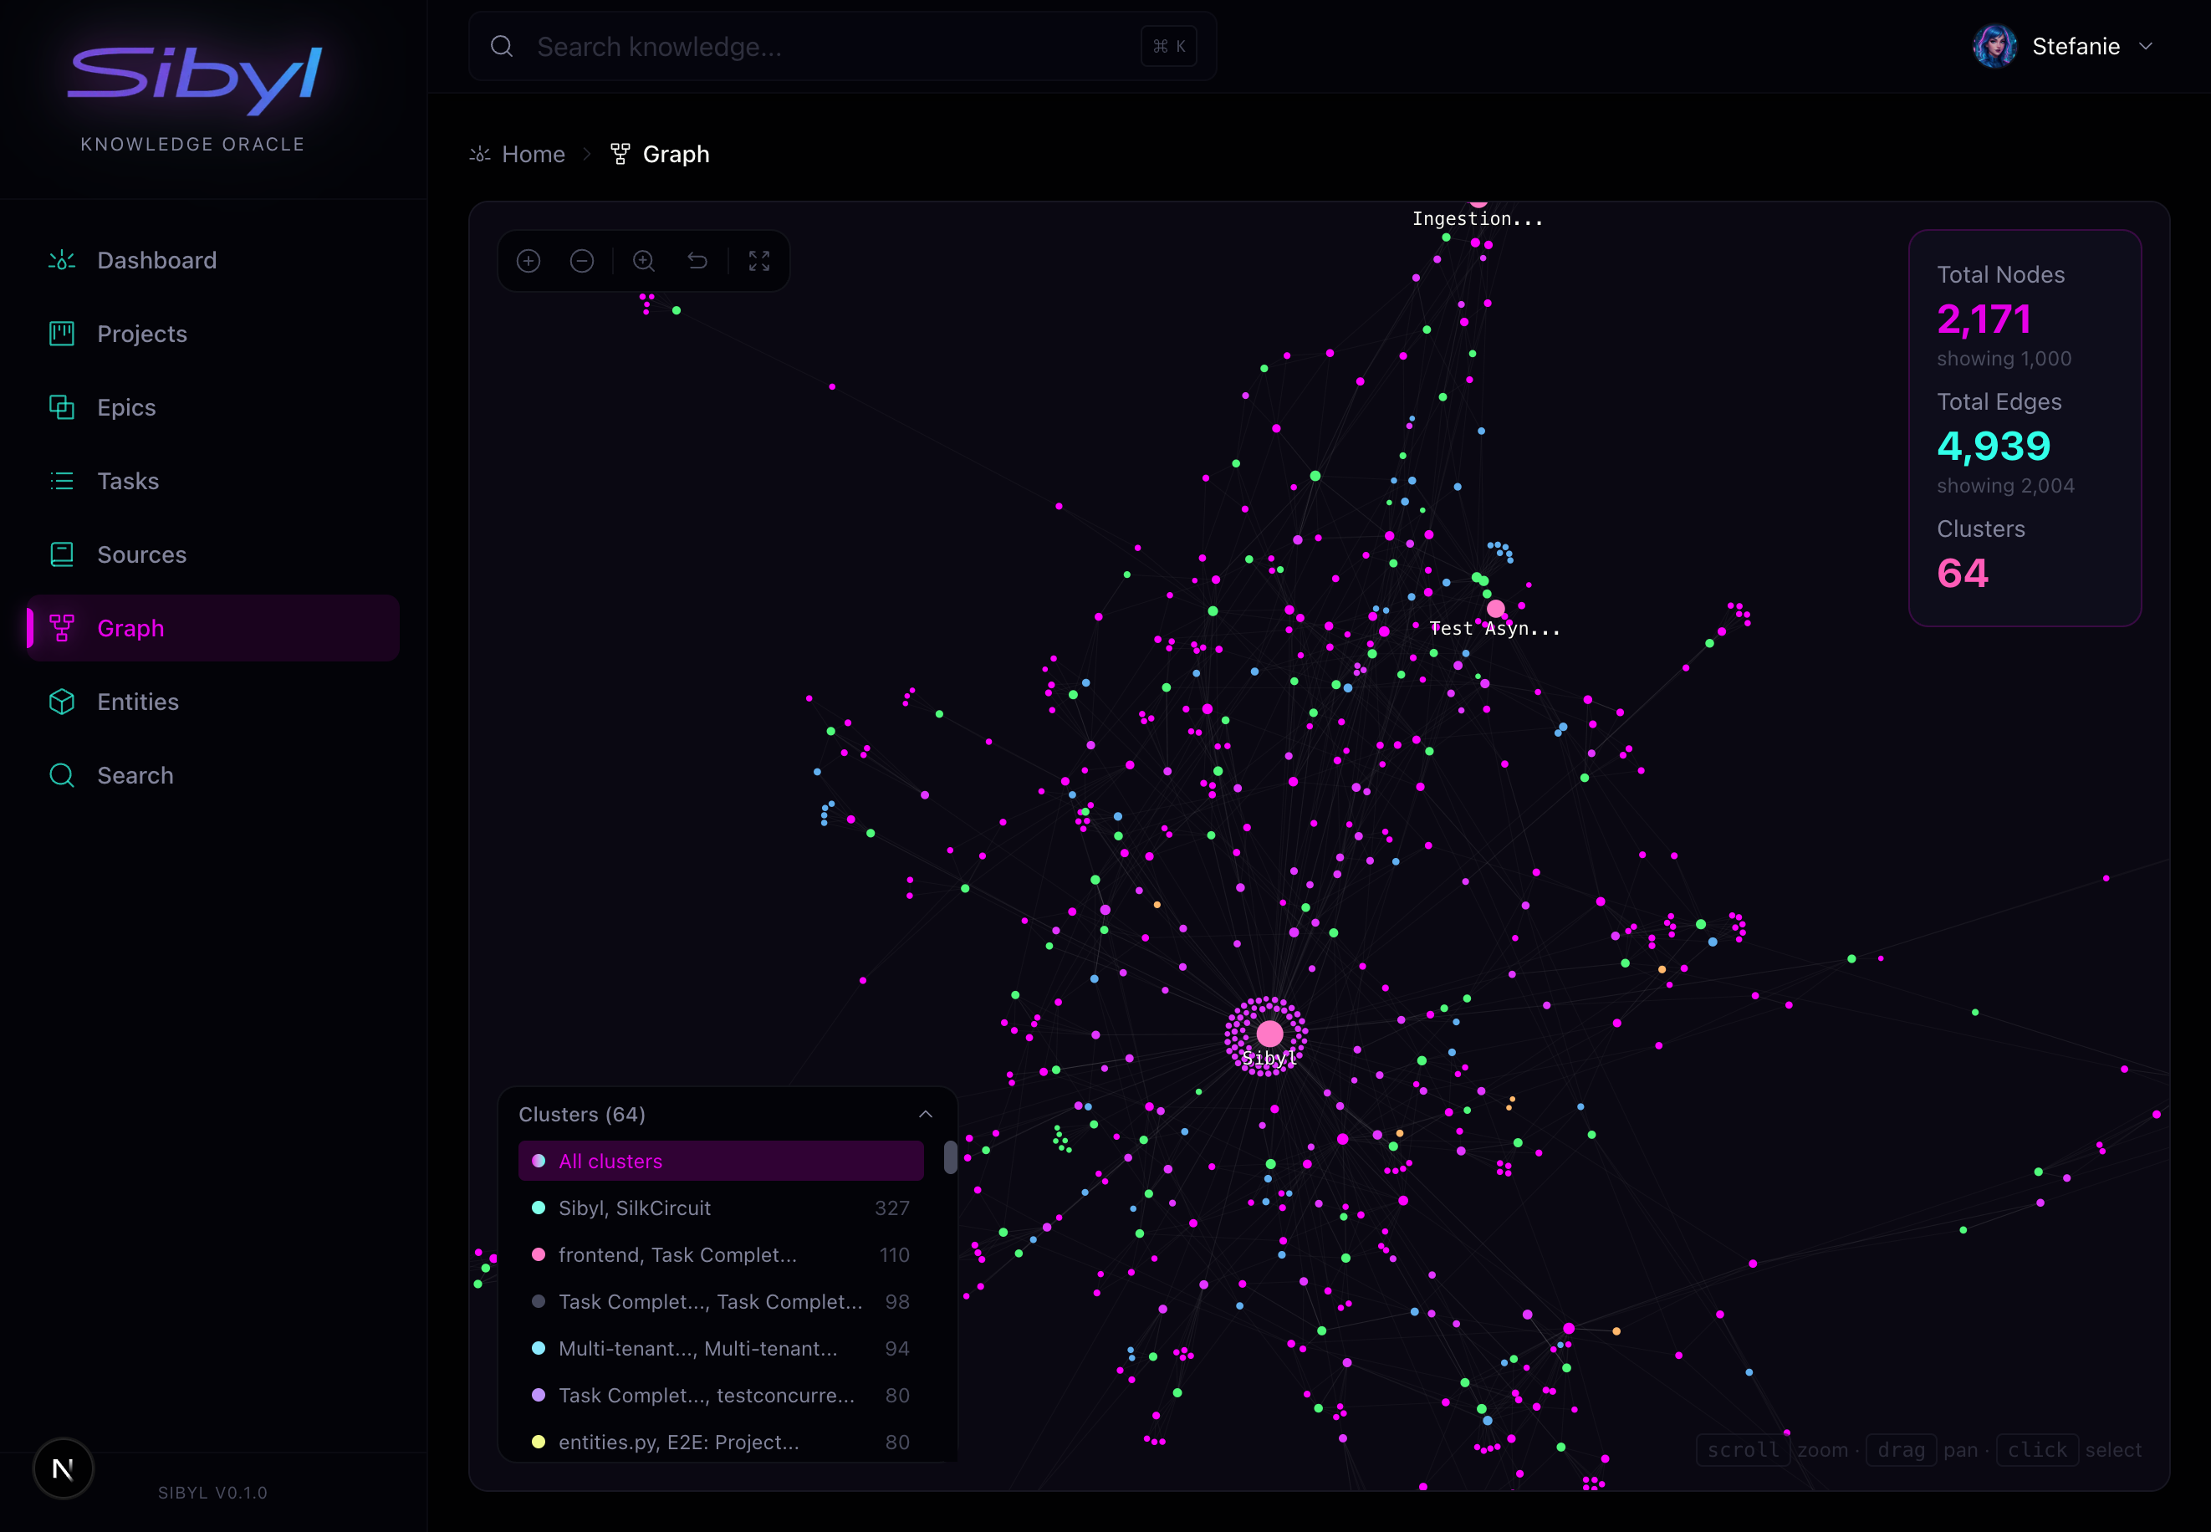Expand the graph to fullscreen
2211x1532 pixels.
(x=758, y=260)
